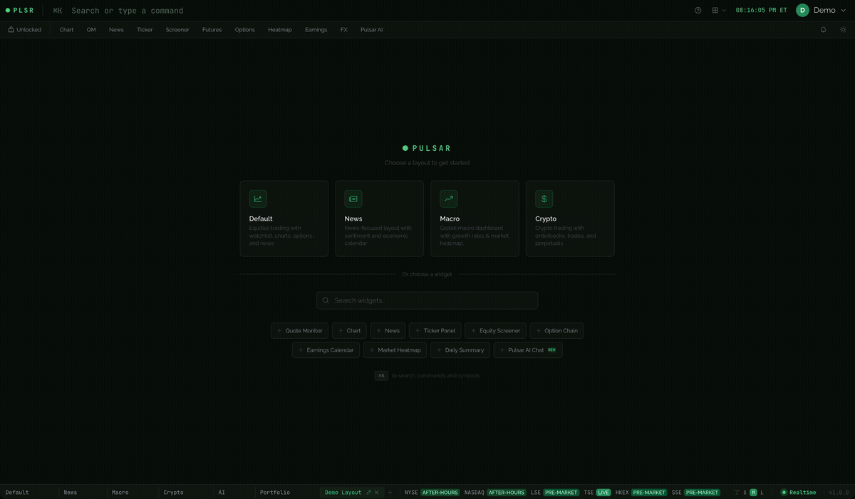Toggle the Realtime data indicator

coord(799,493)
